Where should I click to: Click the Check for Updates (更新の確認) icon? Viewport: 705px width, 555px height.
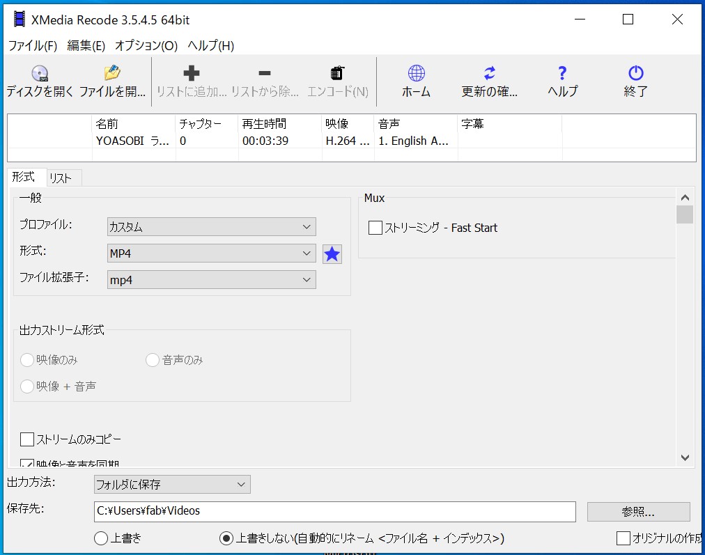[490, 74]
